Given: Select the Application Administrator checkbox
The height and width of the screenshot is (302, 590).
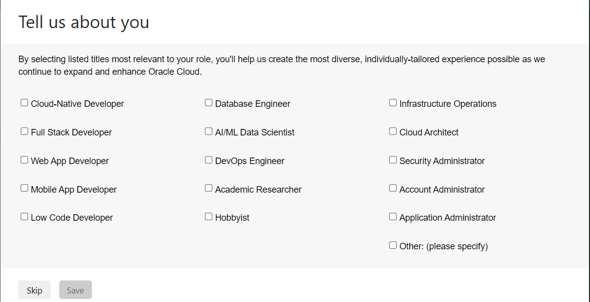Looking at the screenshot, I should 393,217.
